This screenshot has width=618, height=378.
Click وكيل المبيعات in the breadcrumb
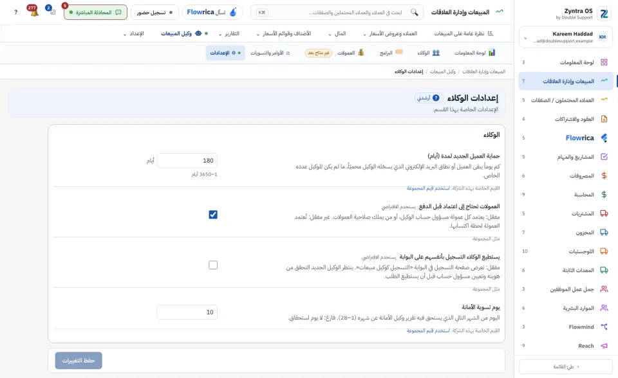442,71
